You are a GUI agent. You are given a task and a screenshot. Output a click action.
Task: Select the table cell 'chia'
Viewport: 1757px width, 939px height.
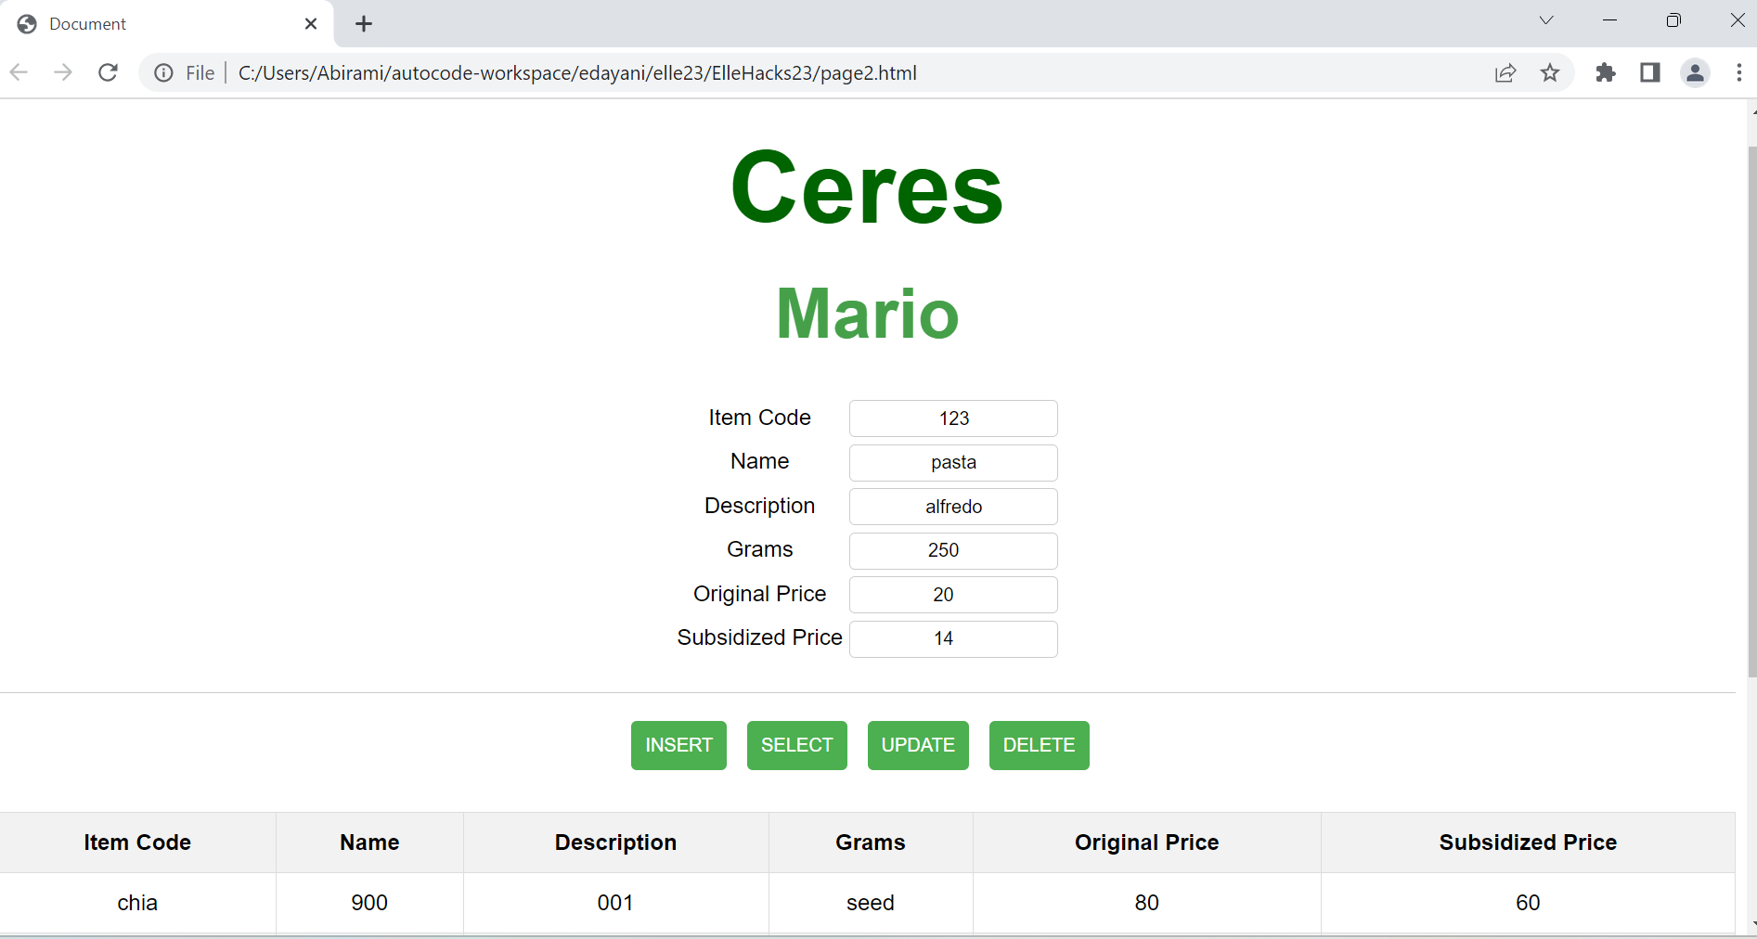click(x=137, y=903)
